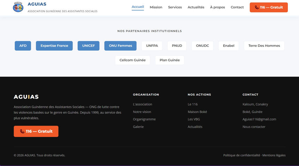299x166 pixels.
Task: Click the AGUIAS circular logo image
Action: [x=18, y=7]
